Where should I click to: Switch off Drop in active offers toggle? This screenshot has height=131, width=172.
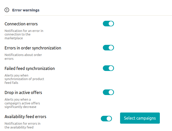tap(108, 92)
